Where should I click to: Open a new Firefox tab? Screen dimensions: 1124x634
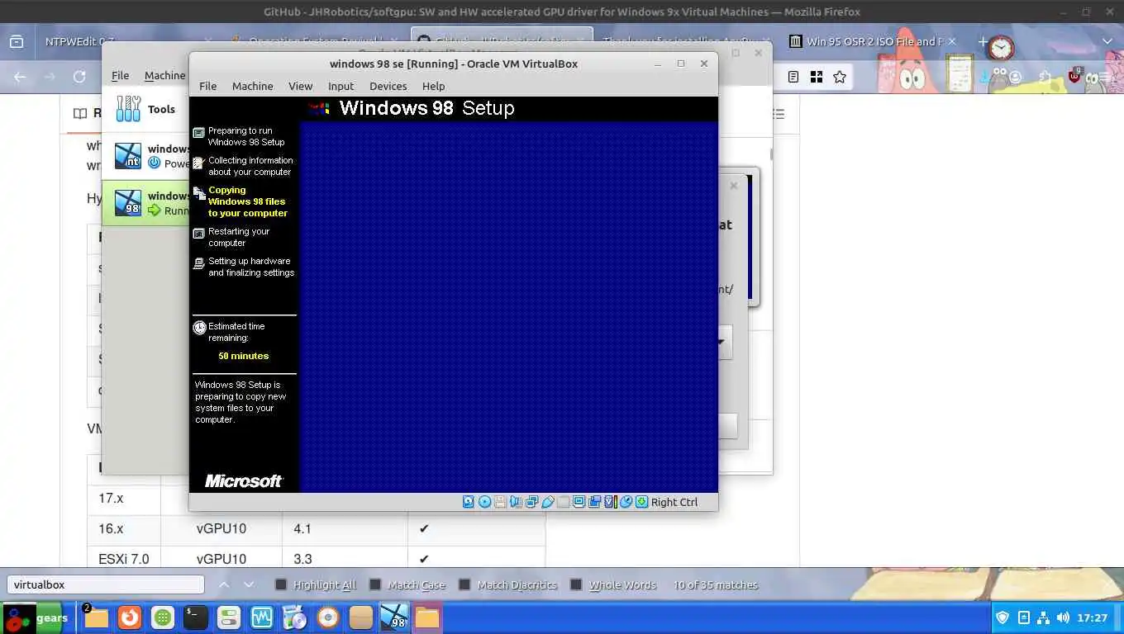click(982, 41)
